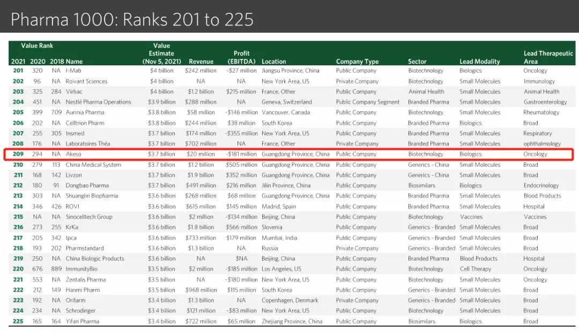
Task: Select the Schrodinger company name
Action: 80,311
